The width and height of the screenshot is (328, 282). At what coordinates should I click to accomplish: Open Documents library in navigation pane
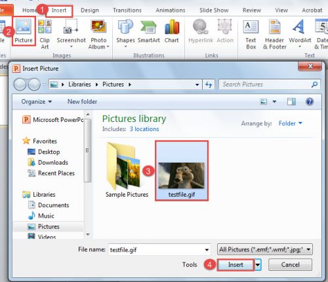(49, 205)
